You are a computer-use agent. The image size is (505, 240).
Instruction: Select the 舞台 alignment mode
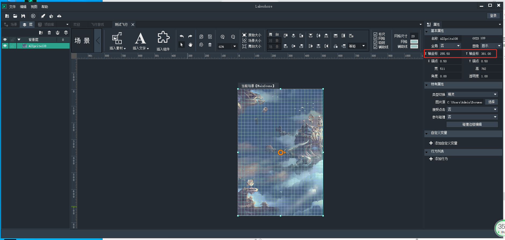click(274, 34)
